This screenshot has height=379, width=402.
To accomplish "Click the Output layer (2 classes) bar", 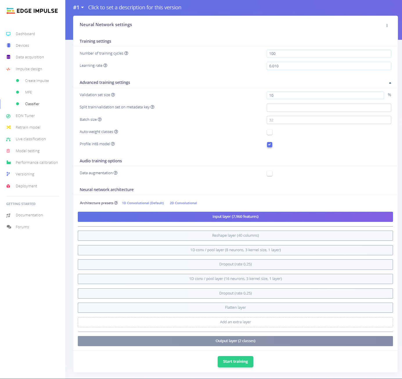I will (x=235, y=341).
